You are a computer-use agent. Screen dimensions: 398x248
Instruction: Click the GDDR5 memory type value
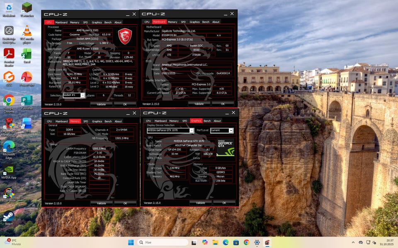tap(221, 172)
